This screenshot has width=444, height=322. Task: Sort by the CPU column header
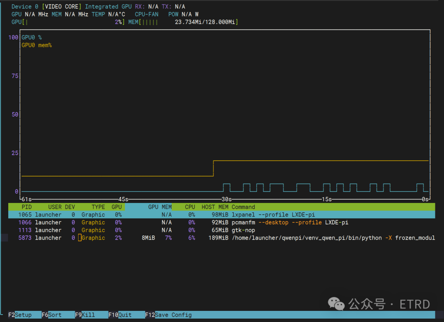[x=190, y=207]
